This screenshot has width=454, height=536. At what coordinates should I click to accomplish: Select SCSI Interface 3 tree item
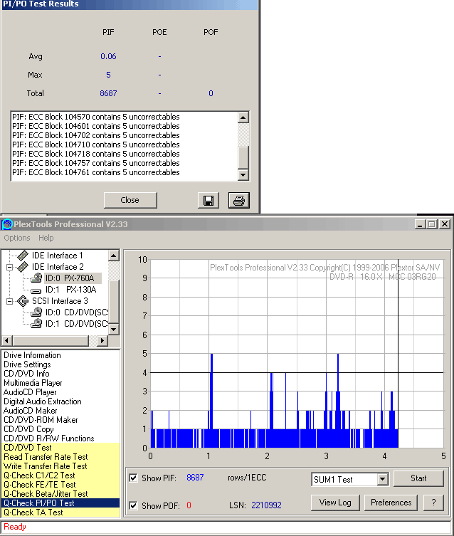[x=60, y=301]
